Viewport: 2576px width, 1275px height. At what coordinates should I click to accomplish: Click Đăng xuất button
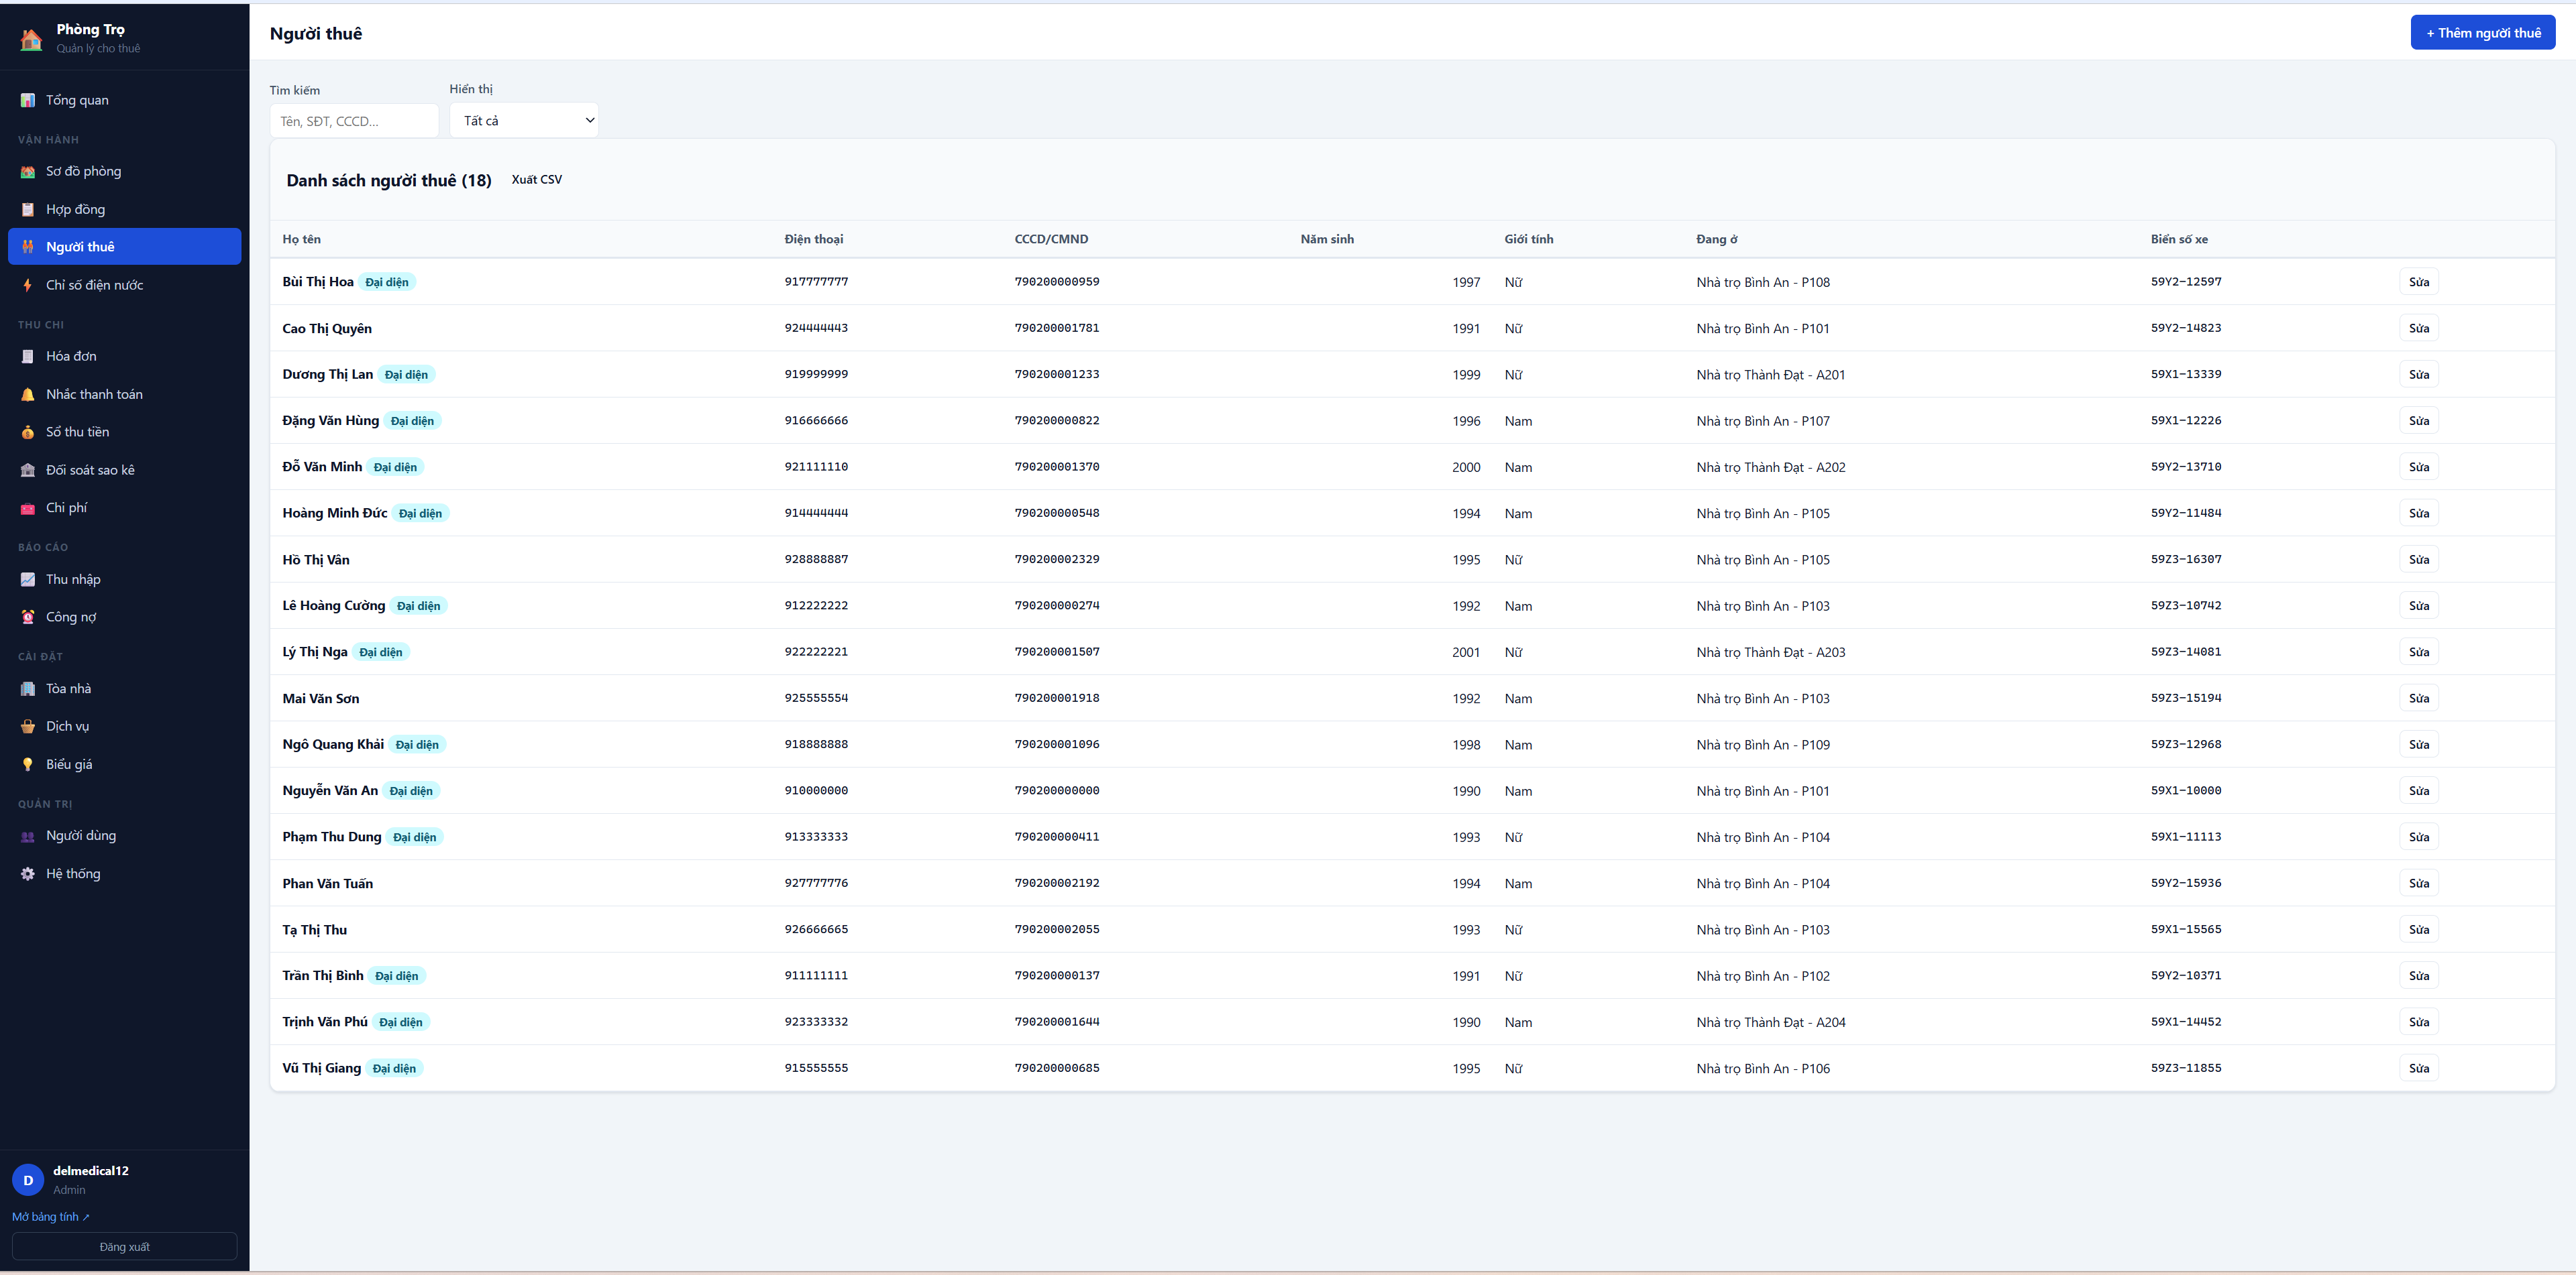(124, 1246)
